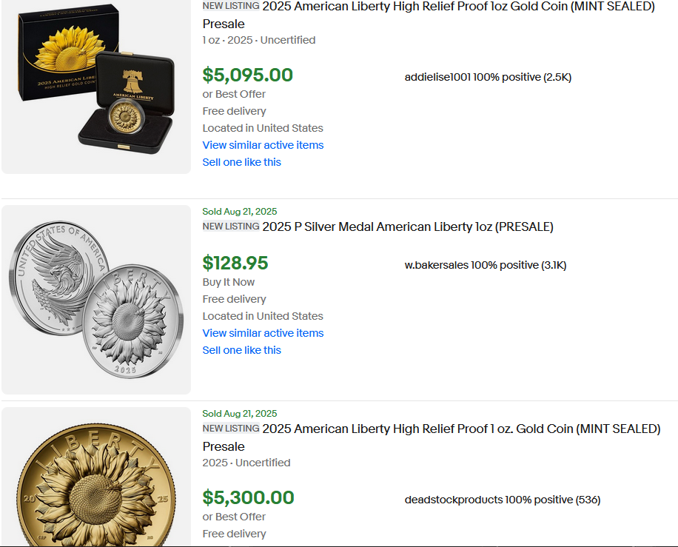
Task: Click the Presale subtitle of first gold listing
Action: (224, 24)
